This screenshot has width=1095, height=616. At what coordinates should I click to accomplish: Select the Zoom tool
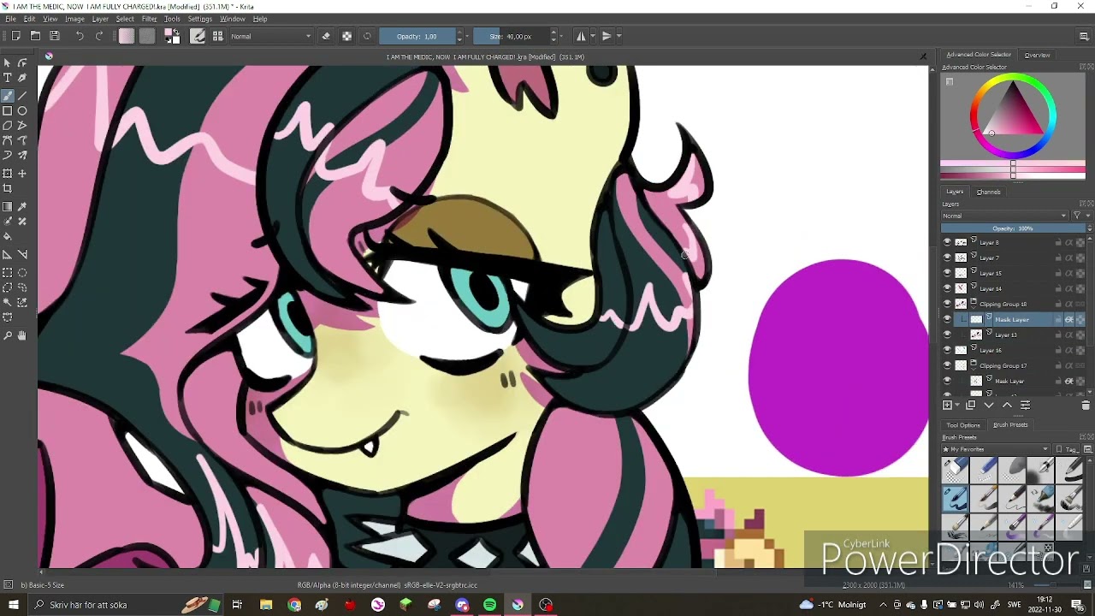point(8,335)
